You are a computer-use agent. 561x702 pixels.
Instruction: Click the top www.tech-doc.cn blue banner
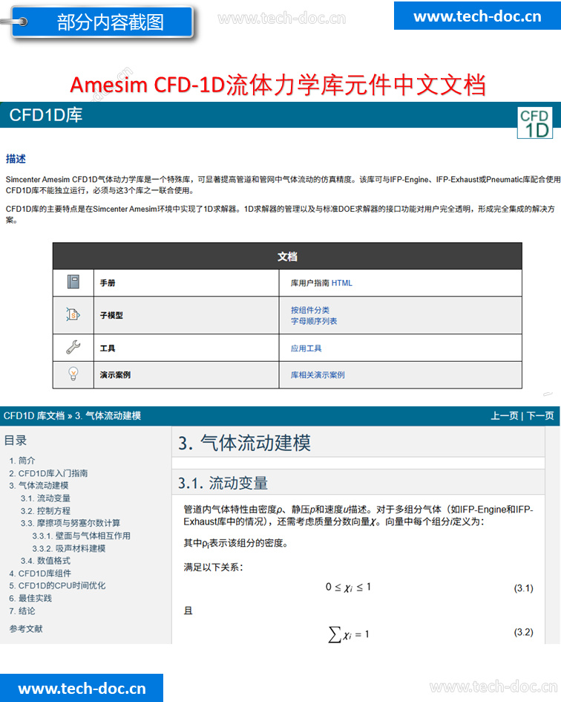click(477, 16)
